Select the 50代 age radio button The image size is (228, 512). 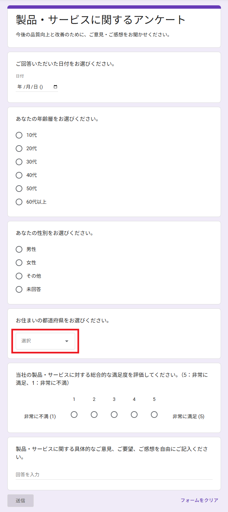click(19, 189)
